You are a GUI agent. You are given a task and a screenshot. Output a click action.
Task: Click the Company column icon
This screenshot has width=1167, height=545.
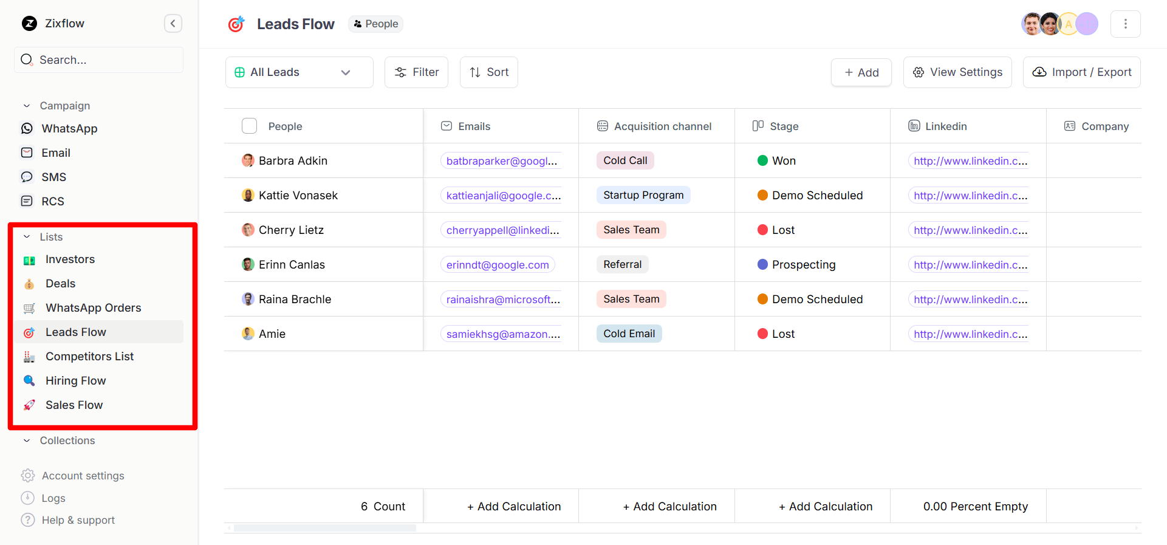click(x=1070, y=126)
